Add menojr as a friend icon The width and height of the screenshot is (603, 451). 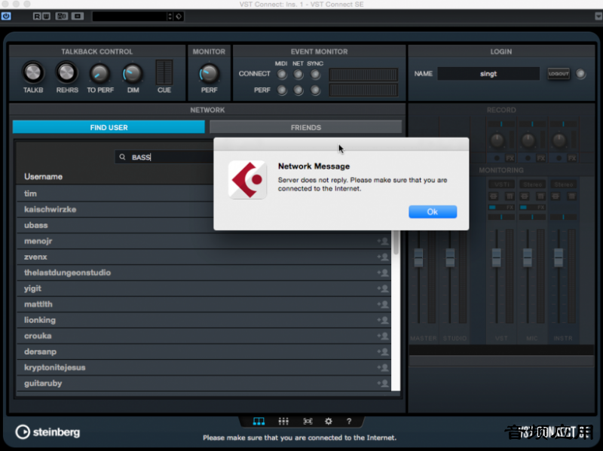(x=383, y=241)
